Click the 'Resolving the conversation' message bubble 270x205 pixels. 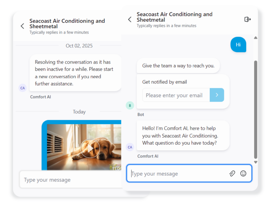coord(75,73)
